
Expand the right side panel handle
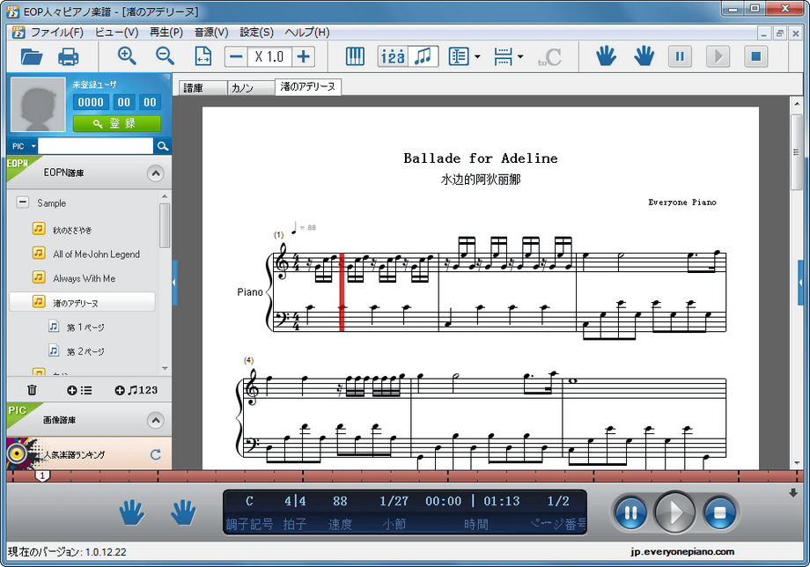(x=800, y=283)
